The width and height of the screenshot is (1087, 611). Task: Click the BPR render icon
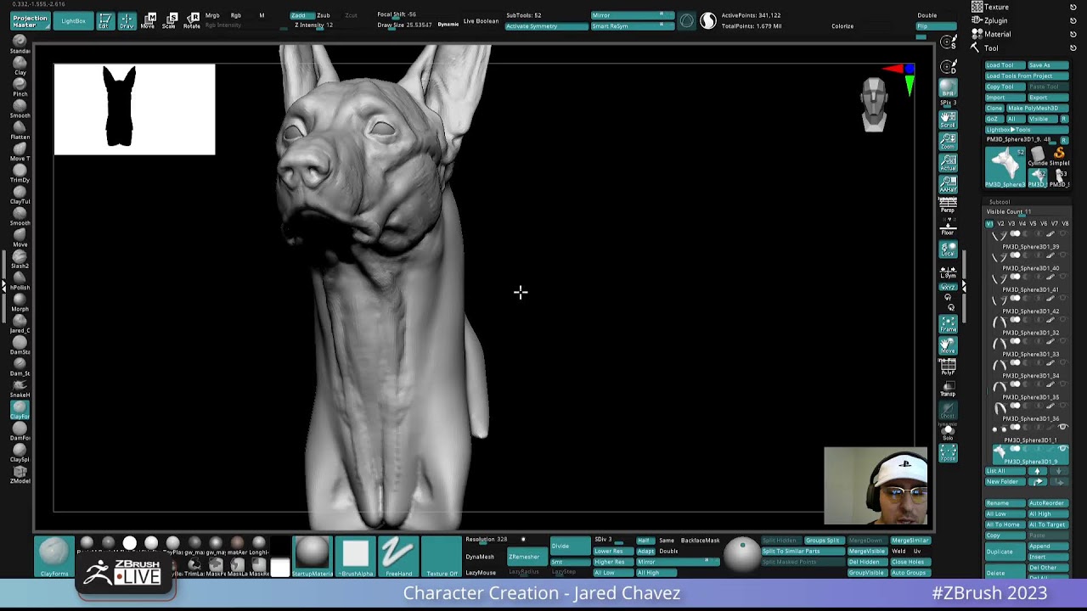point(948,87)
